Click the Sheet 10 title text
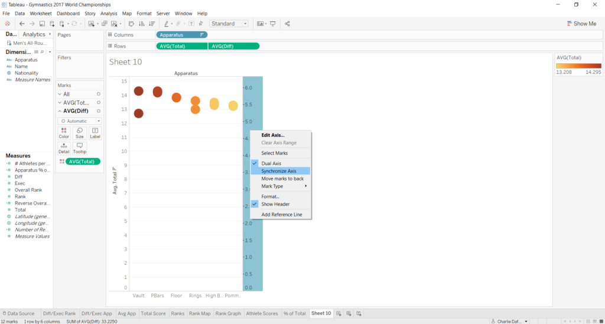Image resolution: width=605 pixels, height=324 pixels. (x=126, y=62)
